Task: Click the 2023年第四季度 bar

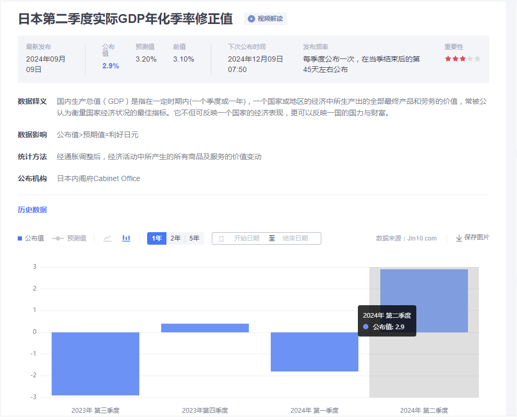Action: pos(205,328)
